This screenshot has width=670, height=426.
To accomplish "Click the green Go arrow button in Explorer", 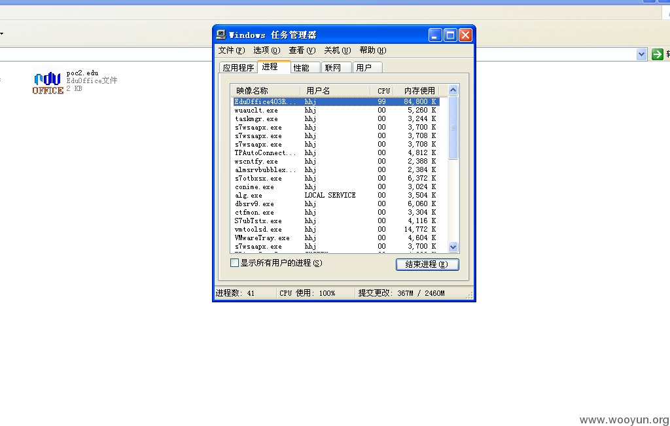I will click(657, 54).
